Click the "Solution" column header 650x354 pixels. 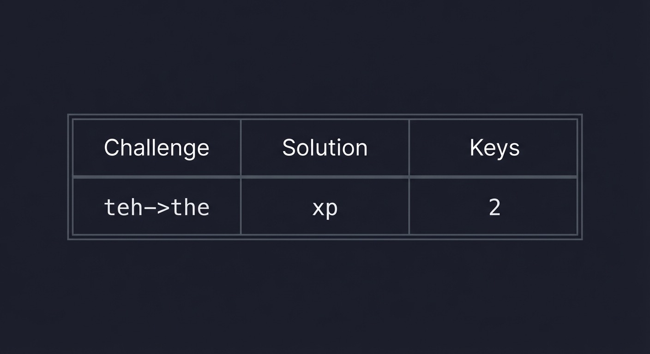(325, 147)
